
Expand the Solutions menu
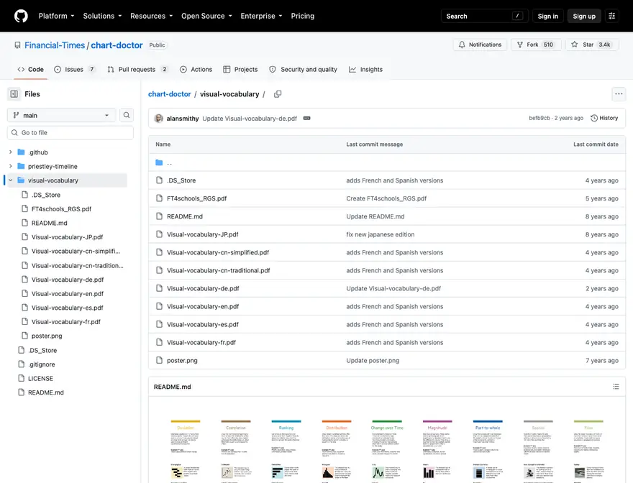click(x=102, y=16)
